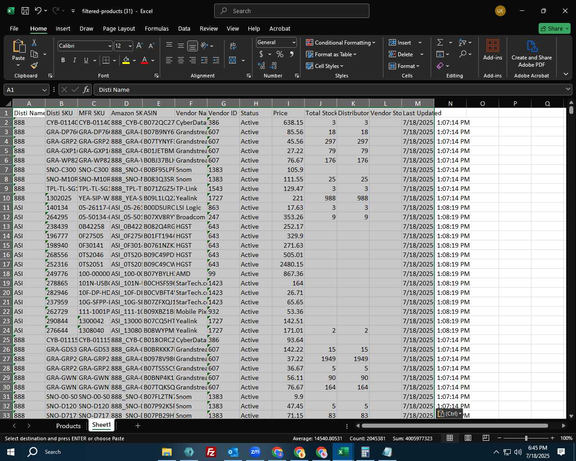Click the Merge & Center icon
The image size is (576, 461).
pos(233,60)
